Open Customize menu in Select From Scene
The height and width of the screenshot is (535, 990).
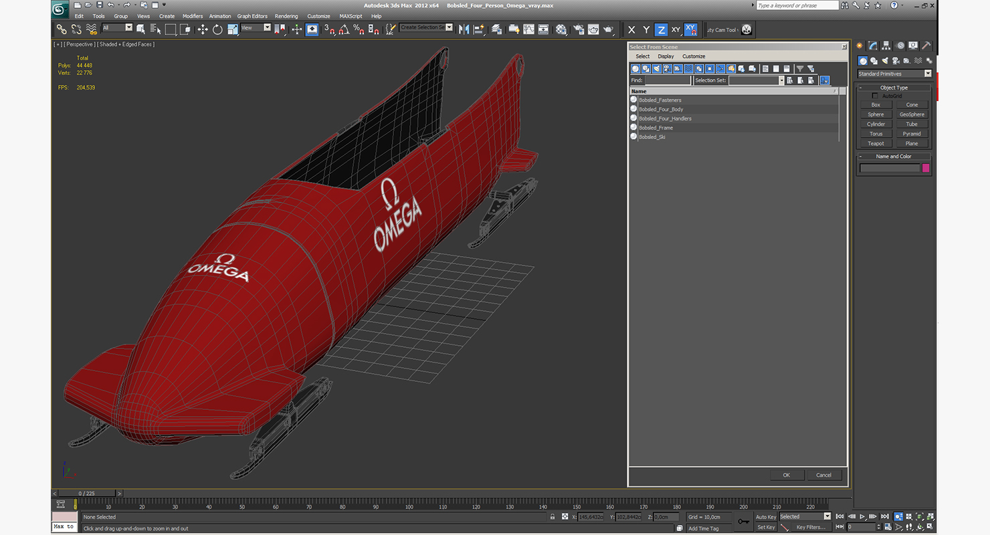694,56
